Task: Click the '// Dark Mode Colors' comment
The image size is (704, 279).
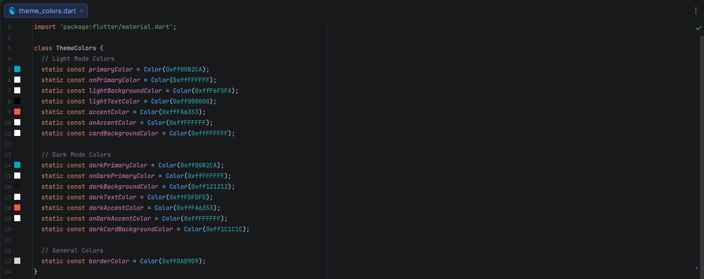Action: coord(76,155)
